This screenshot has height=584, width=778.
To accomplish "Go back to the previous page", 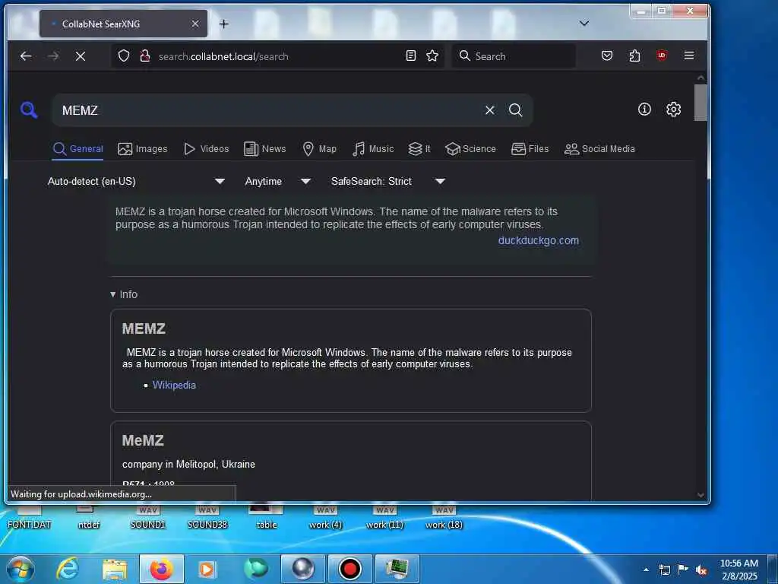I will 25,56.
